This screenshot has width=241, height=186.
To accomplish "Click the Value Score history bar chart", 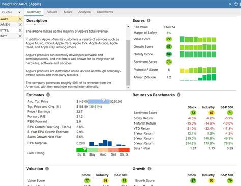I will point(198,39).
